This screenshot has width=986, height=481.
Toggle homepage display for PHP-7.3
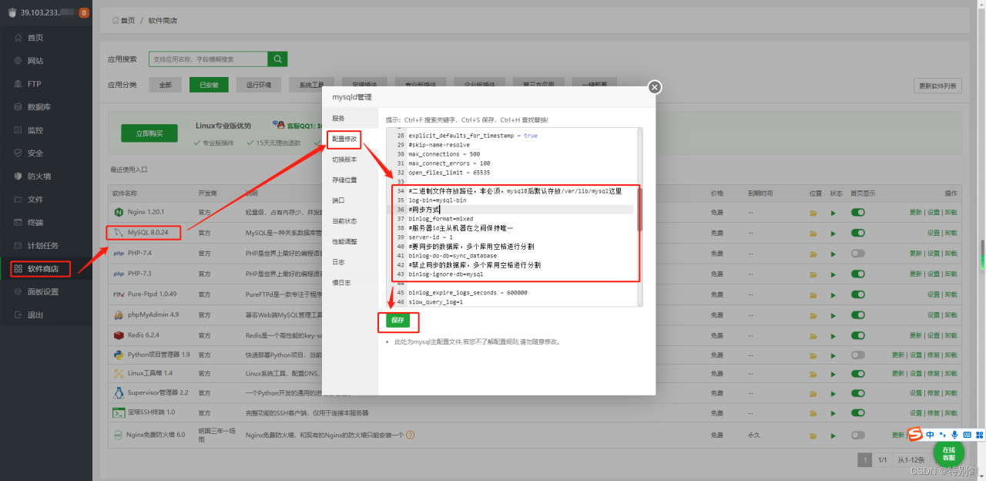[857, 274]
